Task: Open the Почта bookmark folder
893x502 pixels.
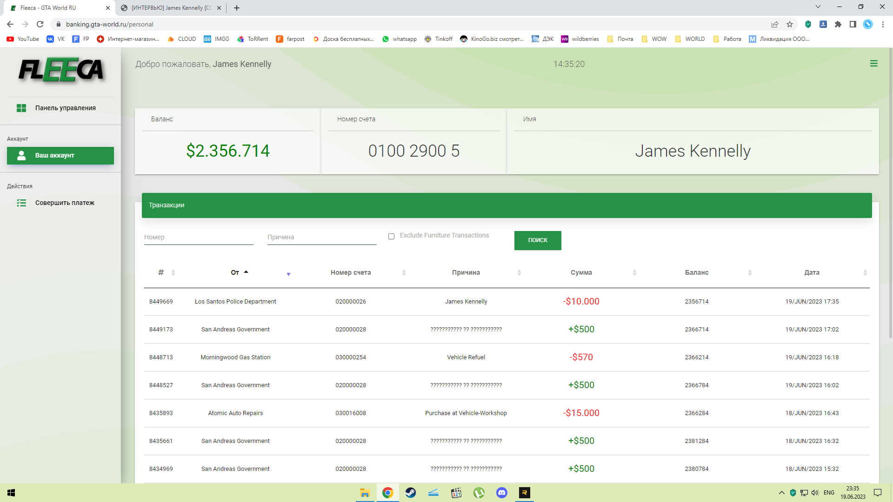Action: click(620, 39)
